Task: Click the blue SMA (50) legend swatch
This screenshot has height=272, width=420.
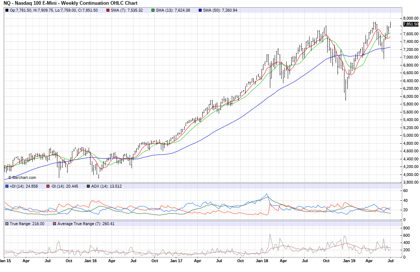Action: [200, 10]
